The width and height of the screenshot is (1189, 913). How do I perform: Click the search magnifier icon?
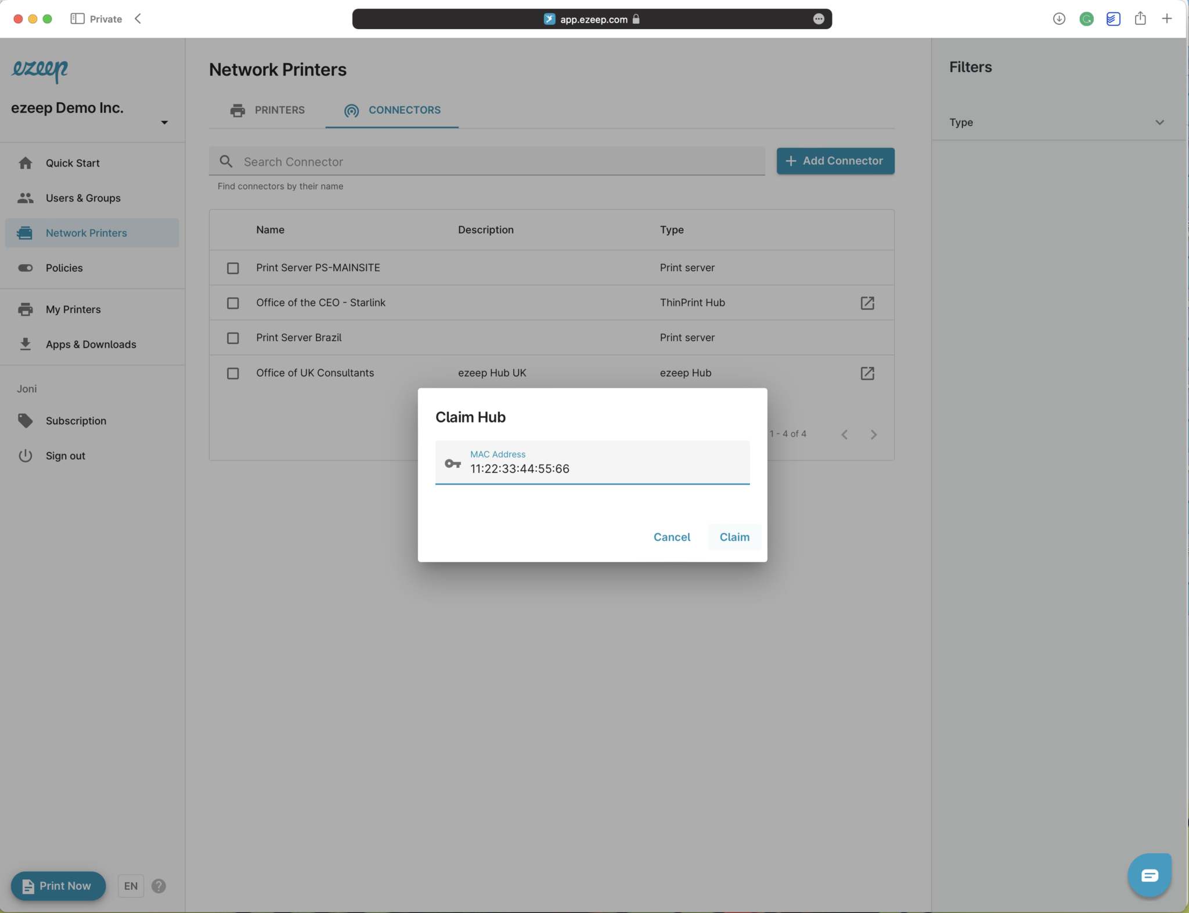(x=226, y=161)
